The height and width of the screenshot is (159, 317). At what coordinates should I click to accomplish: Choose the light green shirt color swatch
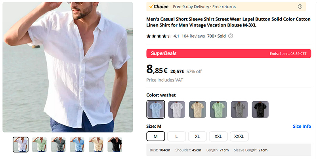[x=218, y=109]
